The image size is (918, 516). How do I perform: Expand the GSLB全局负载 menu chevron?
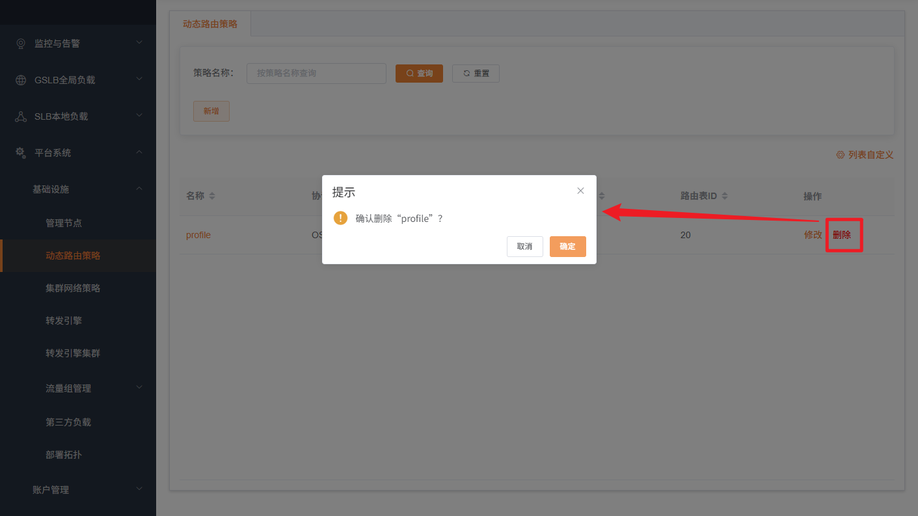[139, 79]
